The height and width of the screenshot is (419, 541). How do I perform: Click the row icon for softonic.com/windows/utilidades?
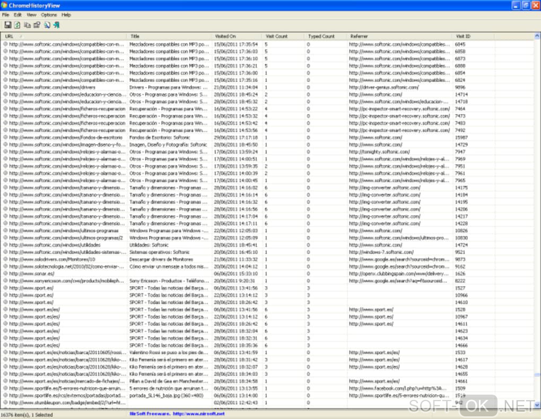5,245
